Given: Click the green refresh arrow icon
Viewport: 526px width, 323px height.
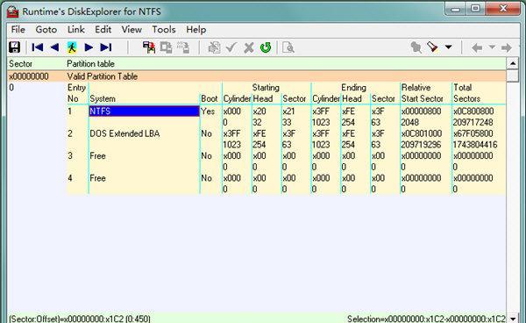Looking at the screenshot, I should [x=266, y=47].
